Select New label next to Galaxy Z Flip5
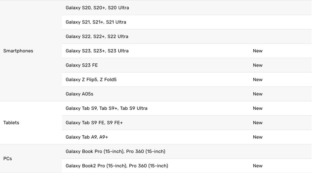The image size is (312, 173). (x=258, y=80)
